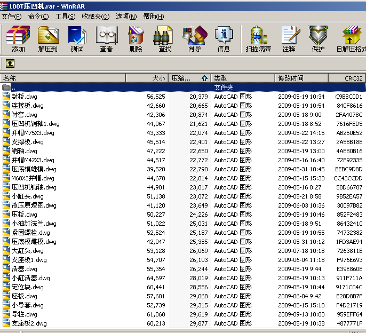Select file 小导套.dwg

tap(28, 305)
